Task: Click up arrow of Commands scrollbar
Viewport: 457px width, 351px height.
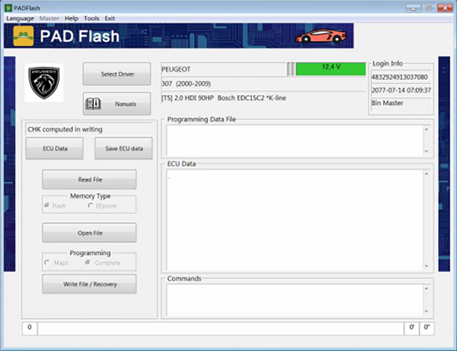Action: coord(426,288)
